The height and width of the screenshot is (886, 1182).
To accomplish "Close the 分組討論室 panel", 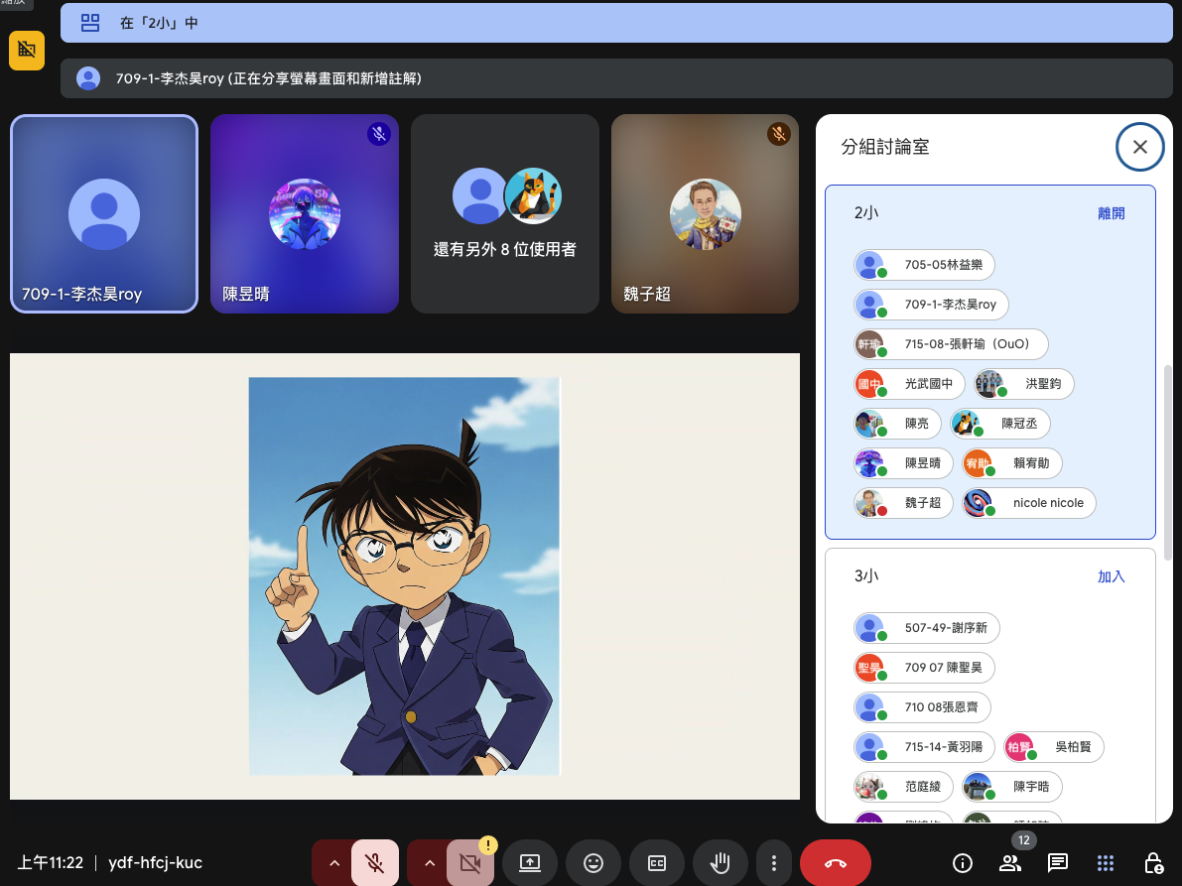I will click(1139, 147).
